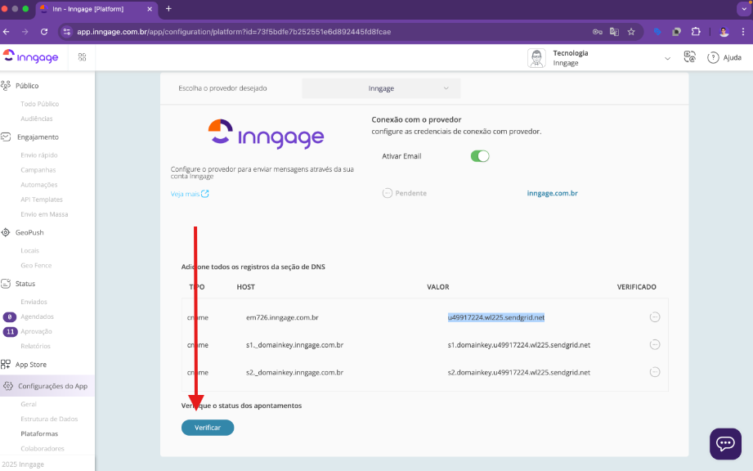Toggle the Ativar Email switch
This screenshot has width=753, height=471.
point(480,156)
